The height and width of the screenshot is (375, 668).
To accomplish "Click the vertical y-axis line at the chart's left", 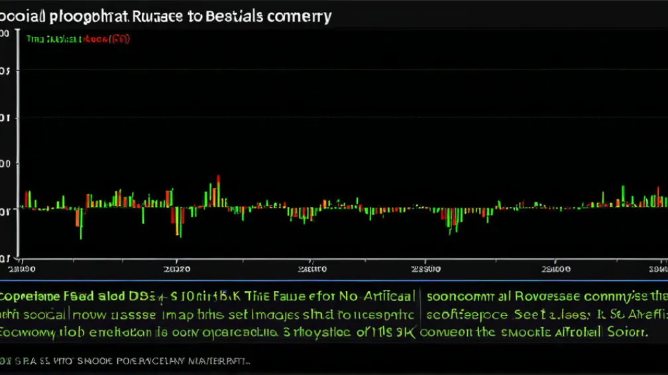I will tap(19, 146).
